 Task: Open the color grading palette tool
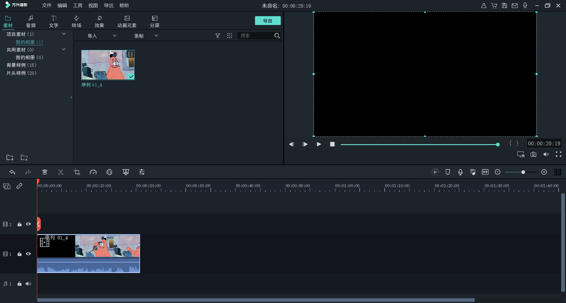click(109, 172)
